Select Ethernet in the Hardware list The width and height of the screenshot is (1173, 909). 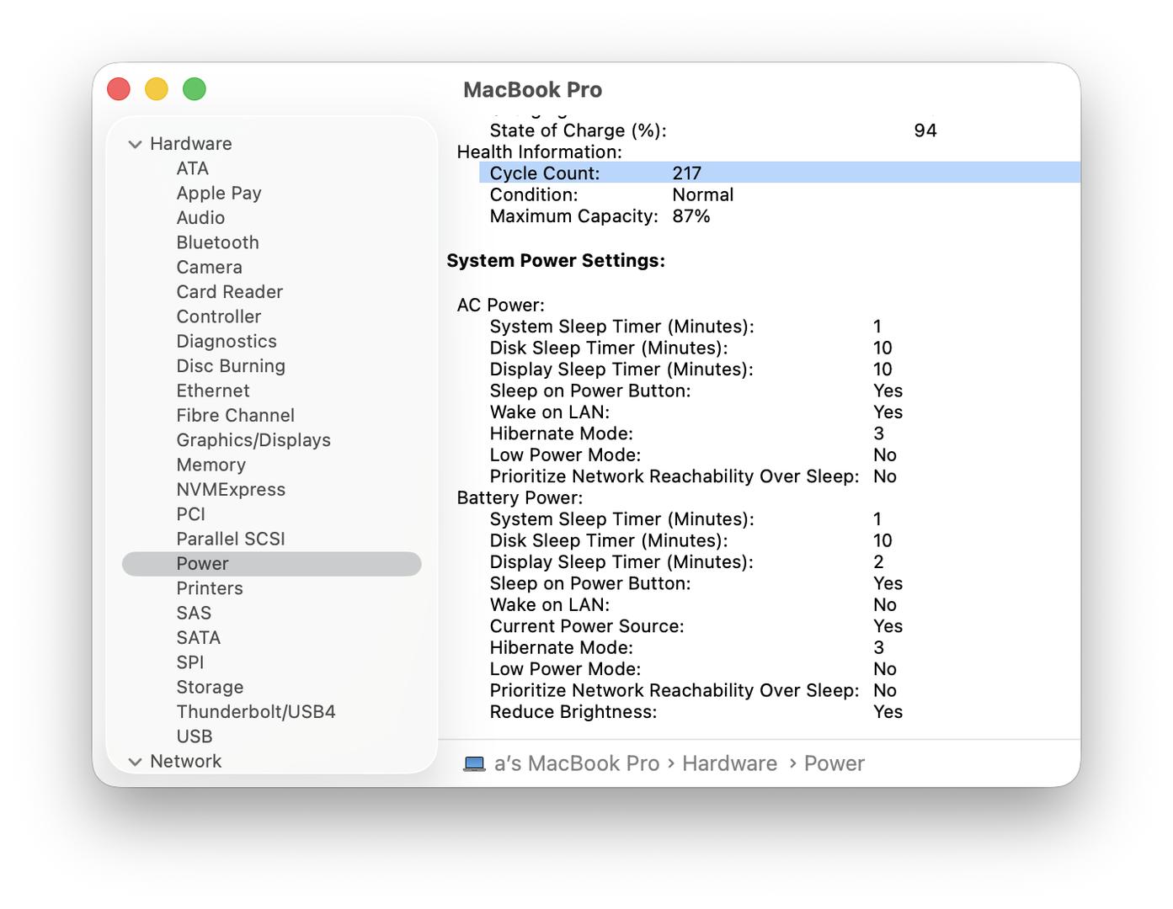(212, 391)
